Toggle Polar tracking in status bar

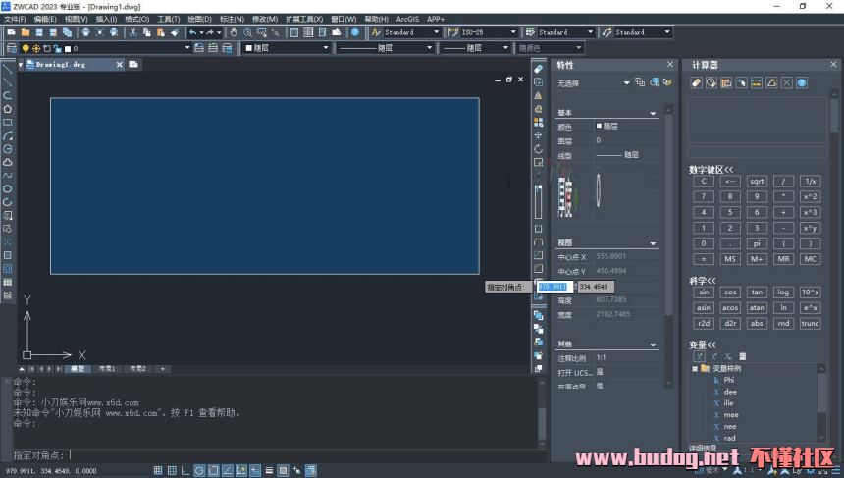(x=199, y=470)
